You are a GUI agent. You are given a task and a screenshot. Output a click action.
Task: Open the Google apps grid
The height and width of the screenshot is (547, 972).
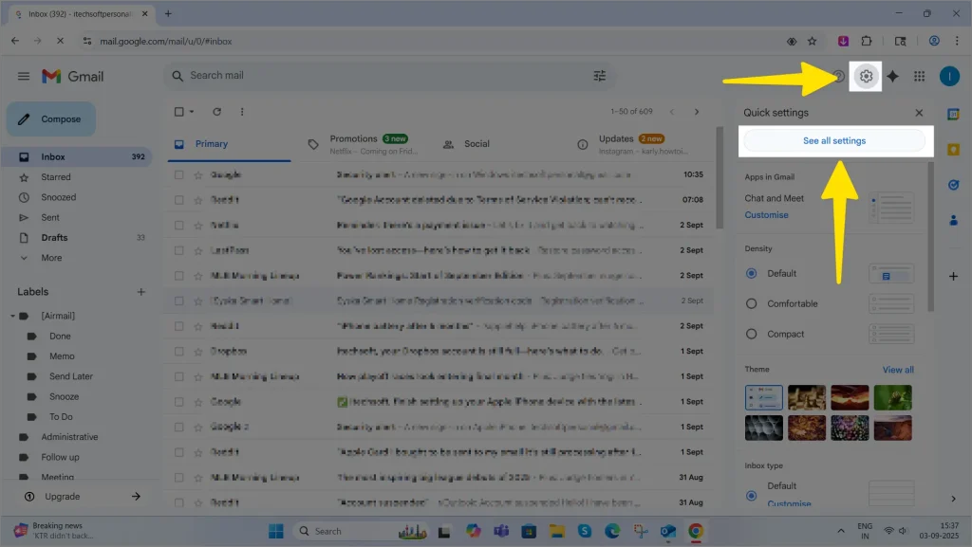click(919, 76)
